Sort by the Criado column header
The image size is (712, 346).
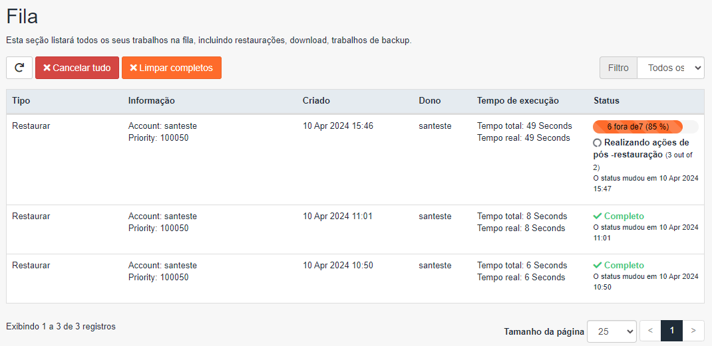(316, 101)
